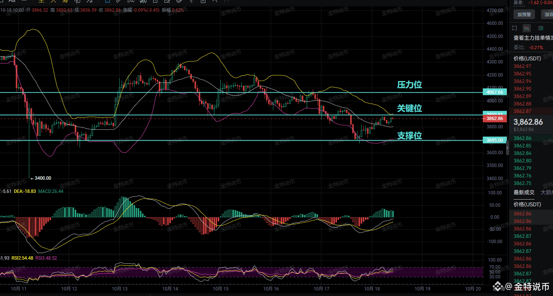Click the 10月15 date on time axis

(221, 289)
